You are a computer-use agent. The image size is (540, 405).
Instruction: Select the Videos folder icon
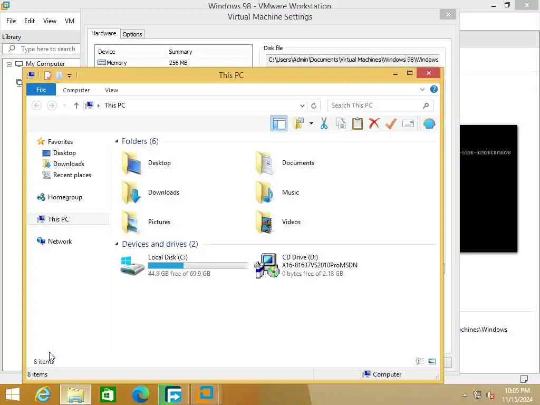[x=265, y=222]
